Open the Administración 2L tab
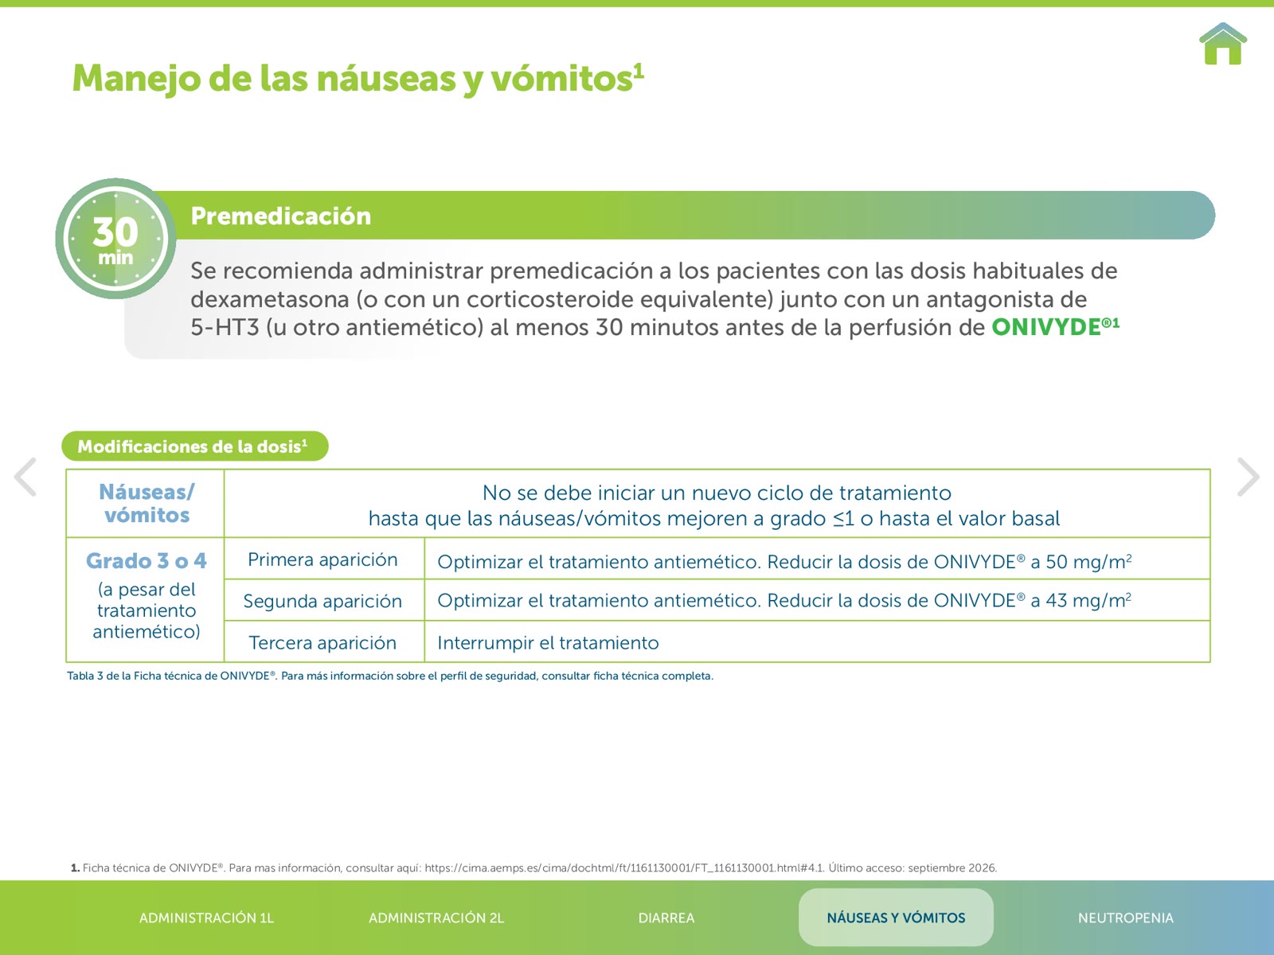 pos(436,918)
